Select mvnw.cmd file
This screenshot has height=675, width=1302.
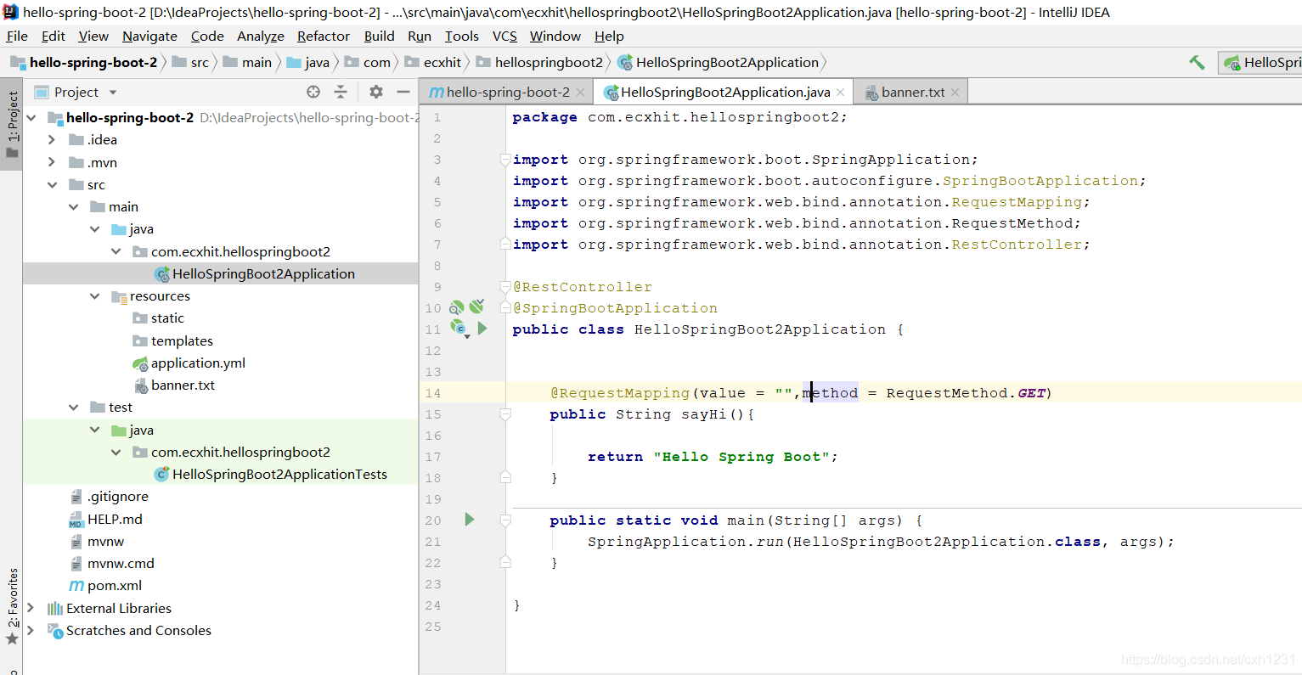(x=121, y=563)
